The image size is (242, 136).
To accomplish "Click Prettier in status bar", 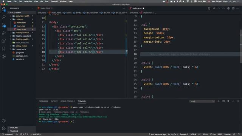I will click(228, 134).
